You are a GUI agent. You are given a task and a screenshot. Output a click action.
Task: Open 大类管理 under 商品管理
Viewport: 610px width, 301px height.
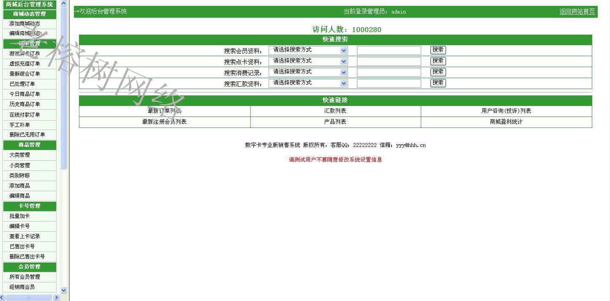click(x=20, y=155)
